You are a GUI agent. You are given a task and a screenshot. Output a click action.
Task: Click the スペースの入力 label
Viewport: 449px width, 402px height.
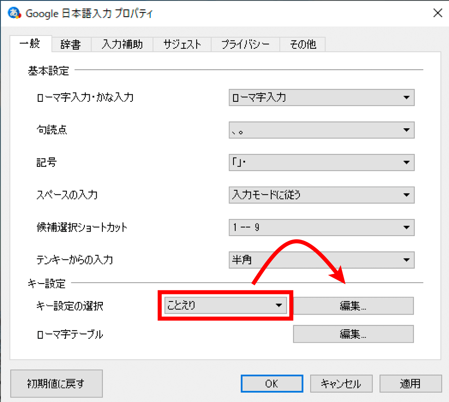click(67, 195)
